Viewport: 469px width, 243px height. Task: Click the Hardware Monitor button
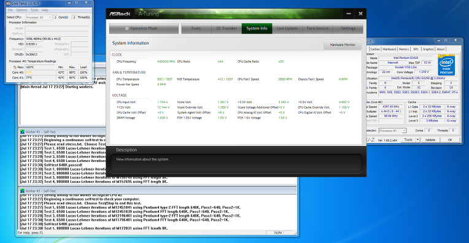(x=343, y=45)
